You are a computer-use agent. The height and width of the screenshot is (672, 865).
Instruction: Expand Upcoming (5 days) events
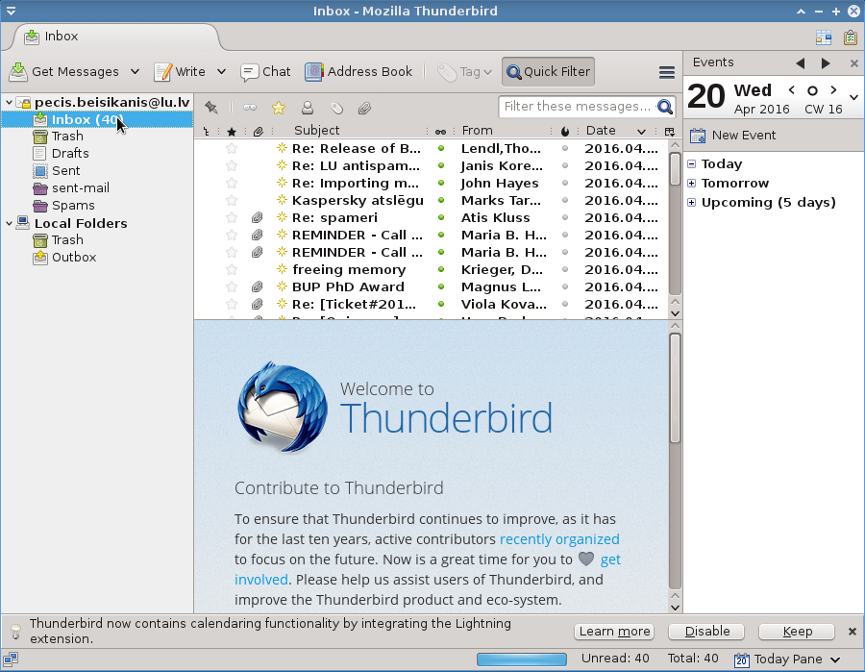pyautogui.click(x=692, y=203)
